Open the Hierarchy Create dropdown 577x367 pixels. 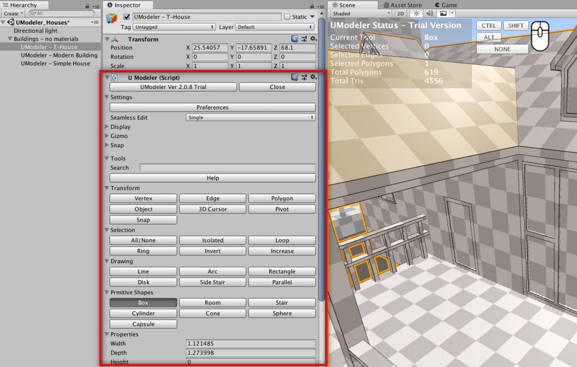click(x=14, y=14)
